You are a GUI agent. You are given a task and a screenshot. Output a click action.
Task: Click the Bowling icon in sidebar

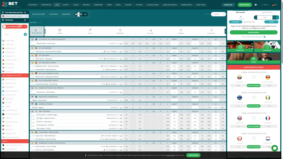pos(3,99)
